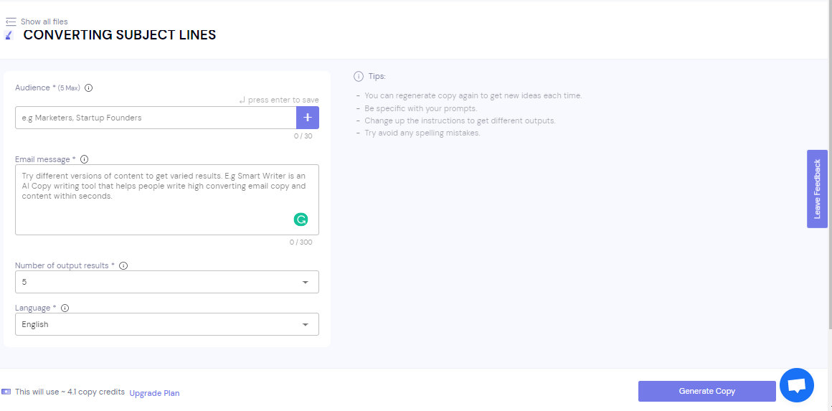Open the live chat bubble
The width and height of the screenshot is (832, 411).
[796, 385]
